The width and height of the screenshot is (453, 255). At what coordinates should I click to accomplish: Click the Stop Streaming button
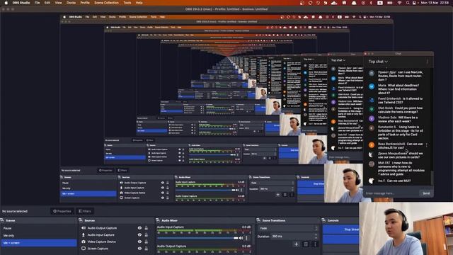pos(340,229)
